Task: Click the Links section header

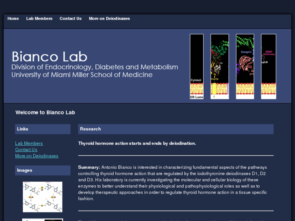Action: coord(43,129)
